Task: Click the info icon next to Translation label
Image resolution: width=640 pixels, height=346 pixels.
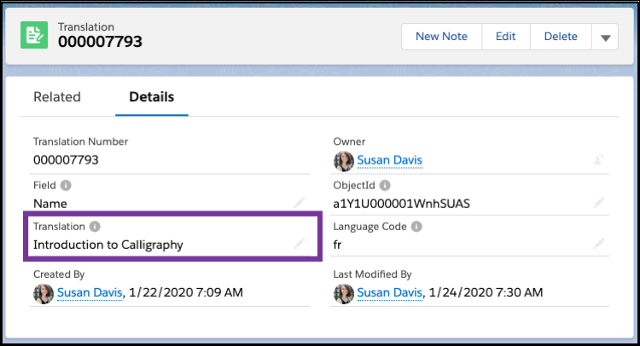Action: 95,227
